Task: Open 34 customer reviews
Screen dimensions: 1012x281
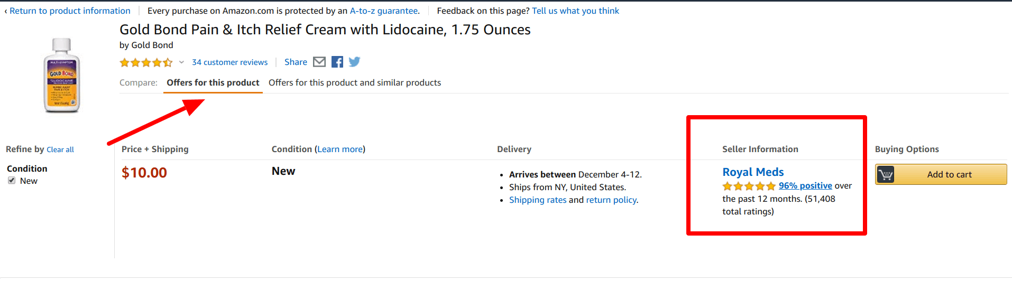Action: pyautogui.click(x=230, y=62)
